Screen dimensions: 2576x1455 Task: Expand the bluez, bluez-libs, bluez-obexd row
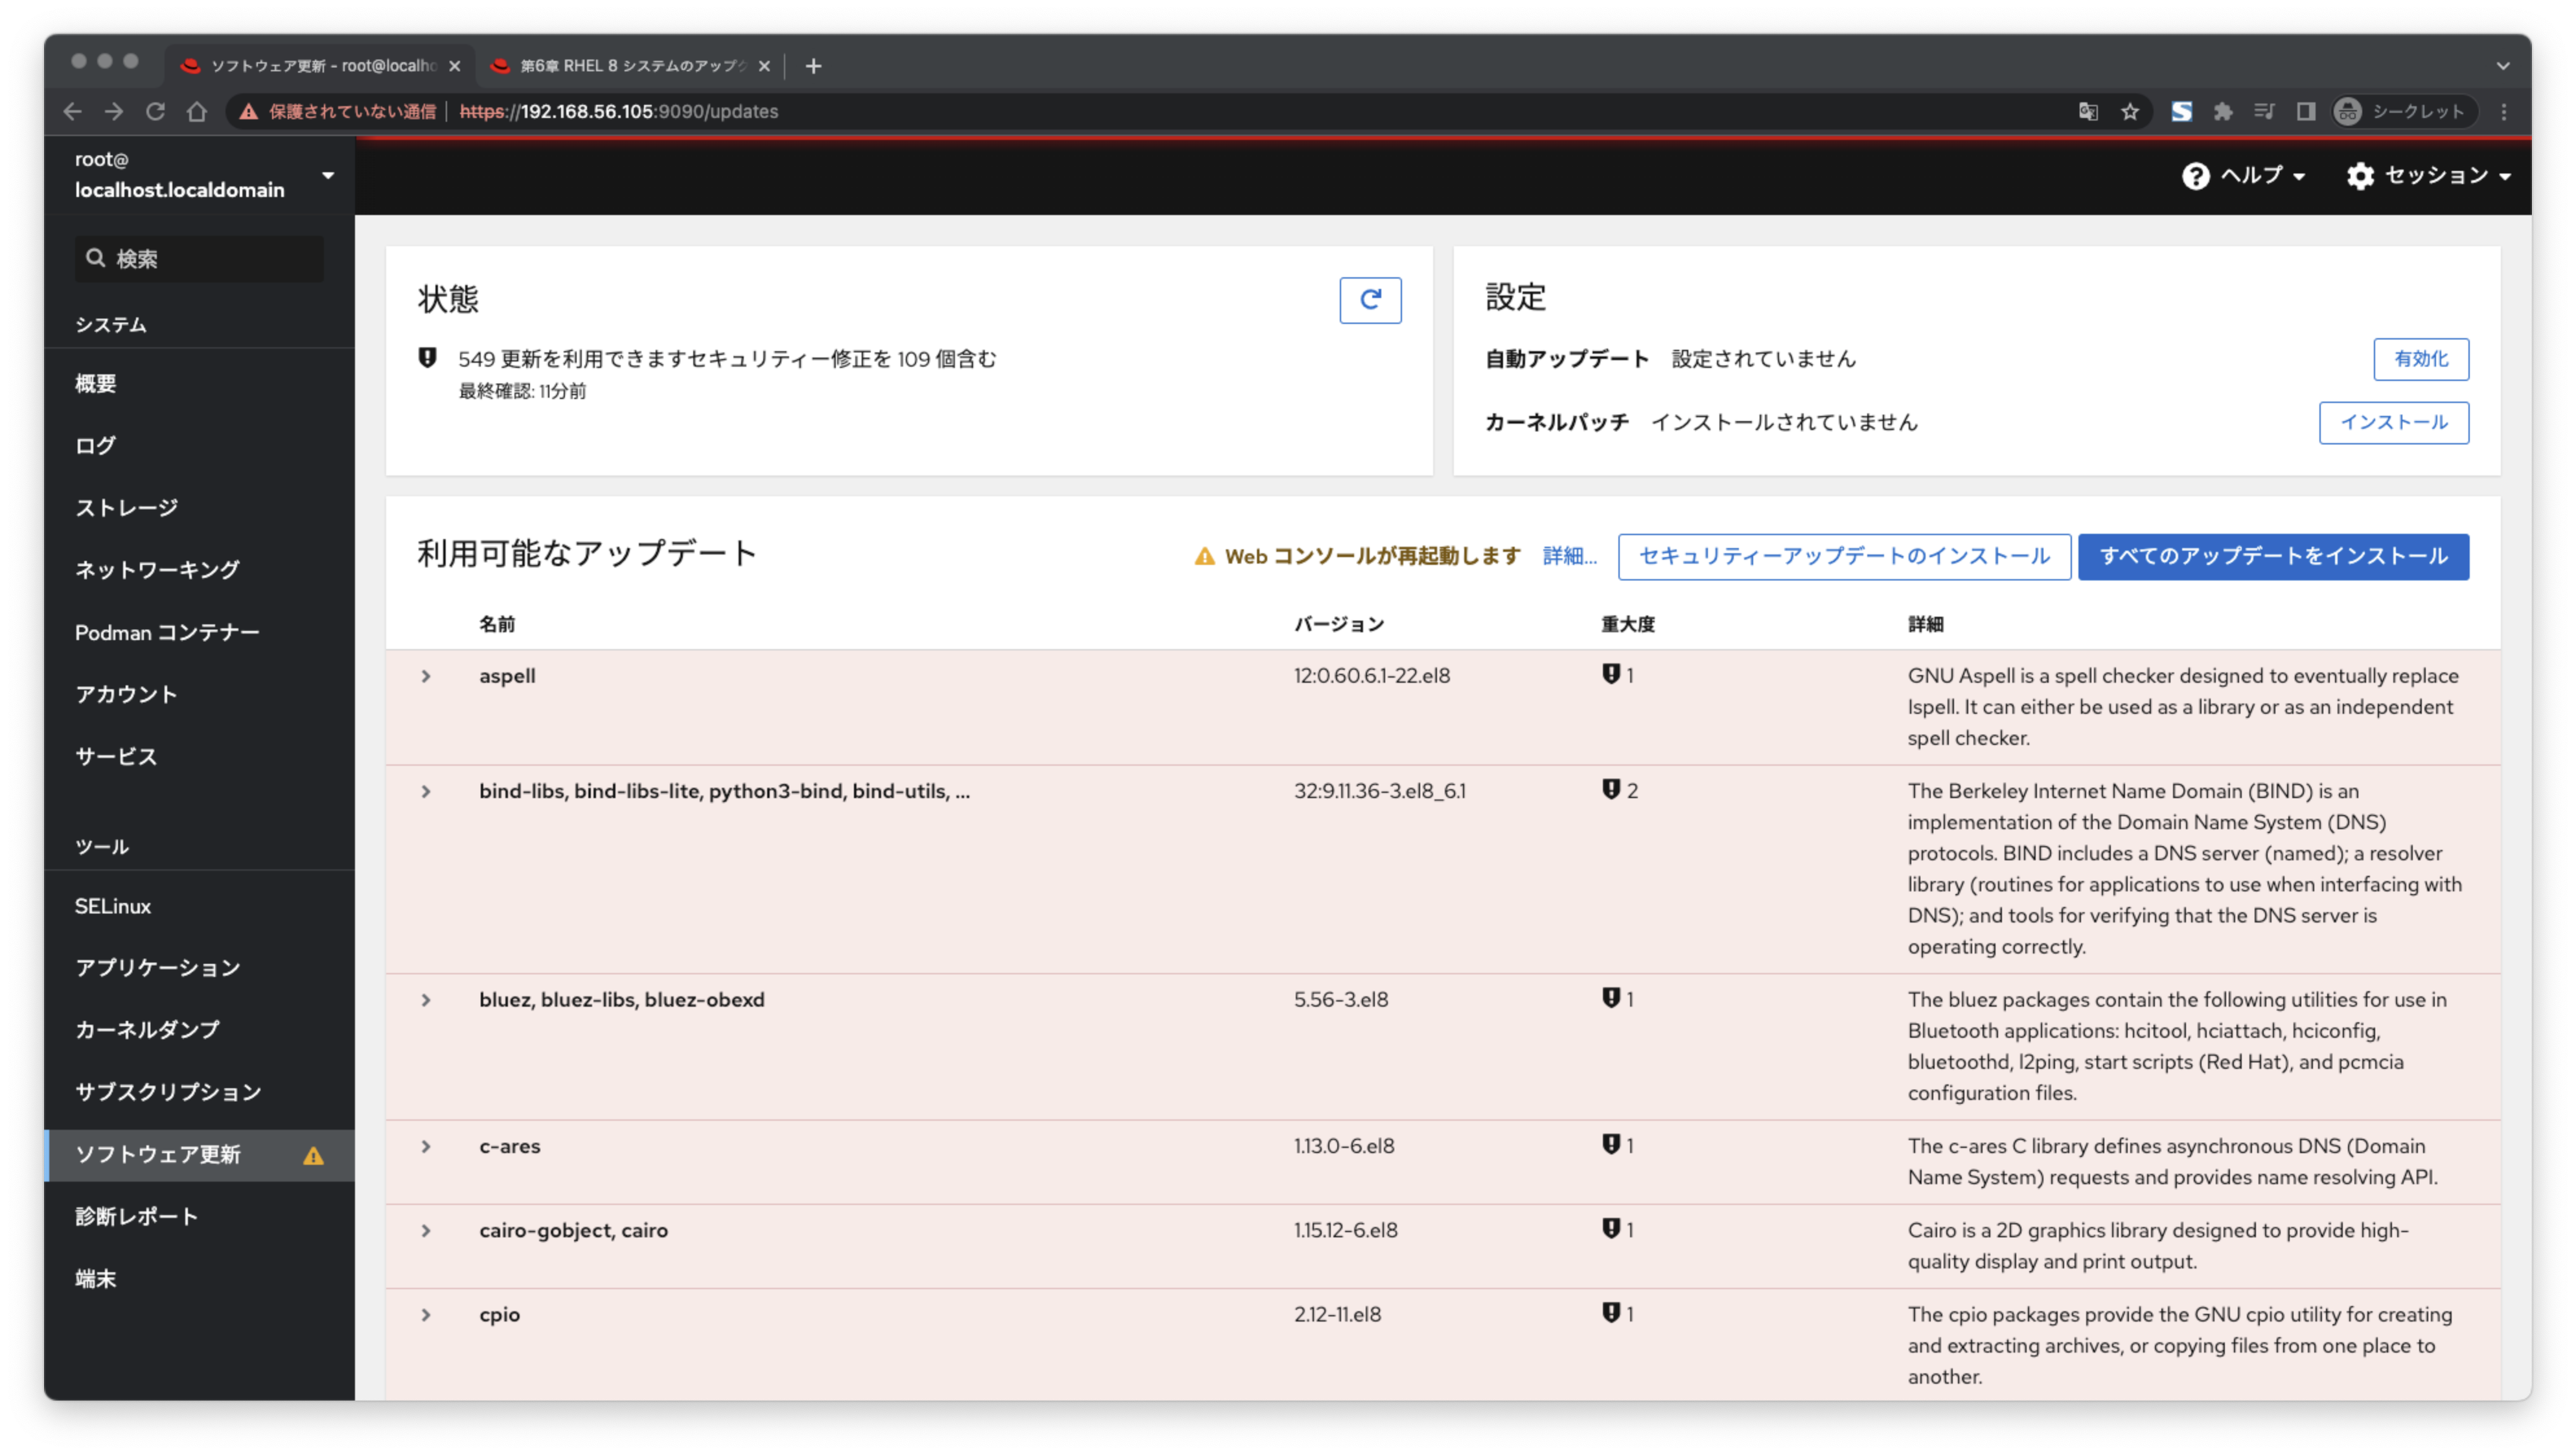point(426,1000)
